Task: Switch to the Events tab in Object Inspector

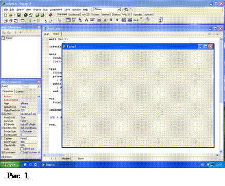Action: coord(19,92)
